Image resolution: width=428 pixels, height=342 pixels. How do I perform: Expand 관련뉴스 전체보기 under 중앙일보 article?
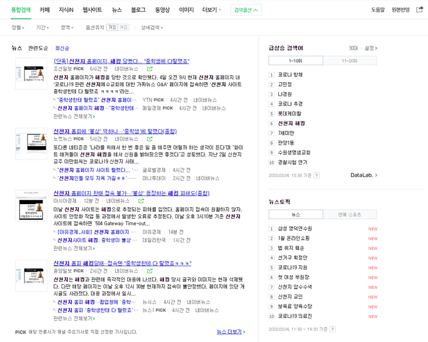[x=74, y=319]
